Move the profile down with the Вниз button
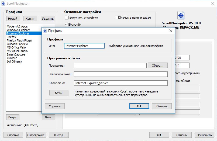Screen dimensions: 217x141 [48, 117]
